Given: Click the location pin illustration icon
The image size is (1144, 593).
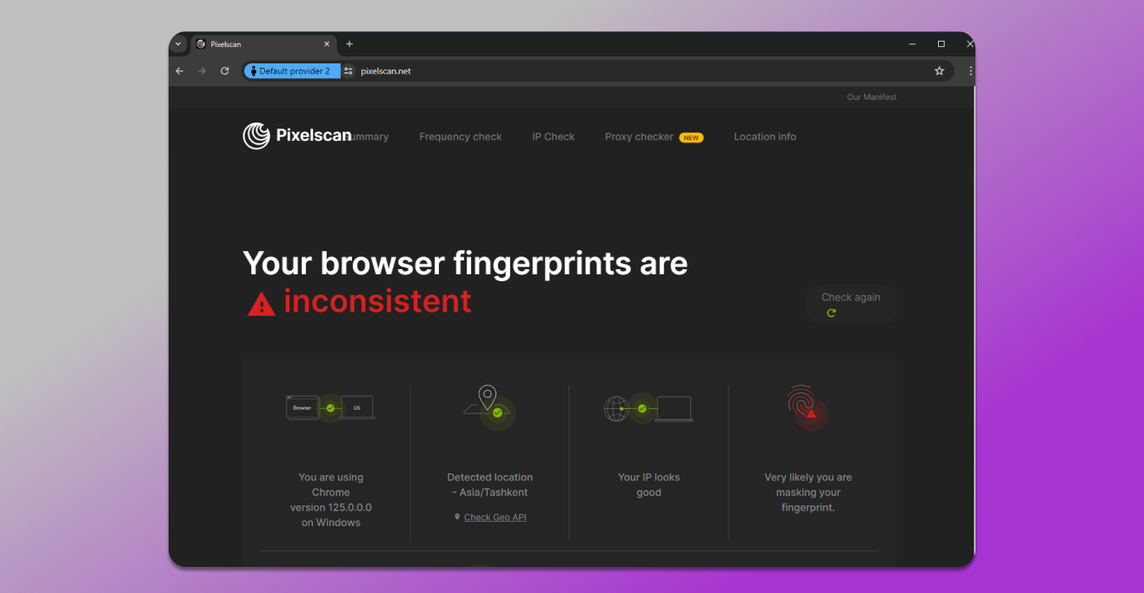Looking at the screenshot, I should click(489, 406).
